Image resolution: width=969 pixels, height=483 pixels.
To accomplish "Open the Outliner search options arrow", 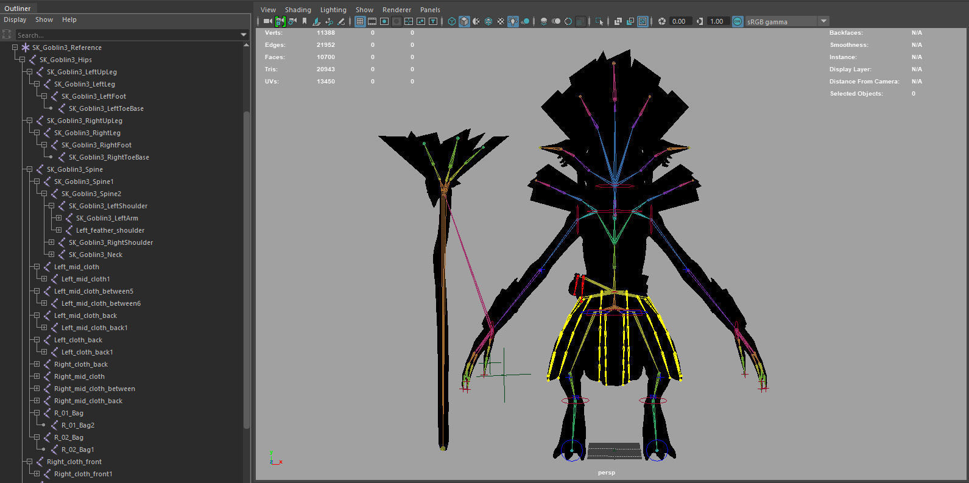I will coord(244,35).
